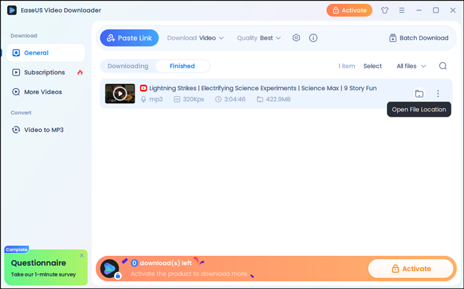Click the Paste Link button
This screenshot has height=289, width=464.
(129, 38)
